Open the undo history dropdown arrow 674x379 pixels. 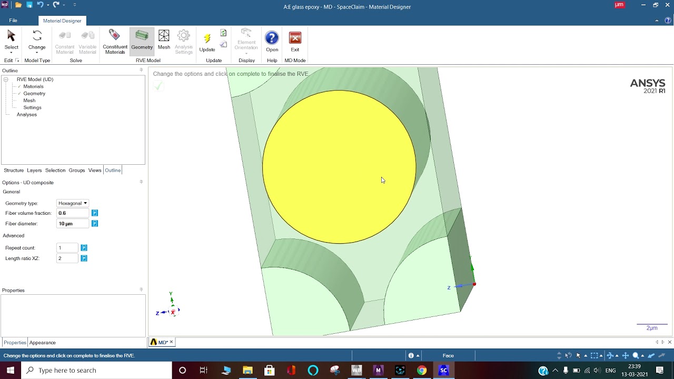click(48, 5)
